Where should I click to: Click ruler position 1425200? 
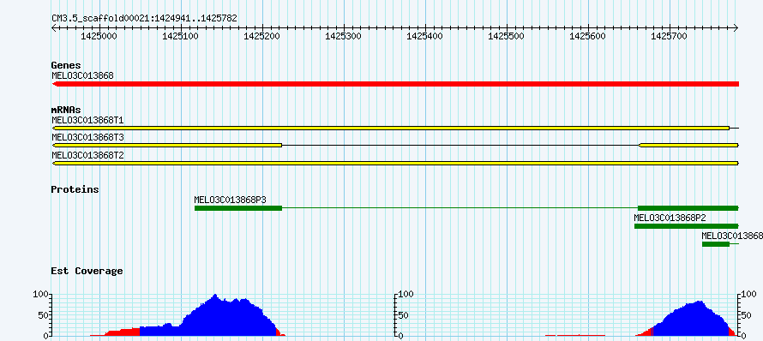tap(262, 36)
